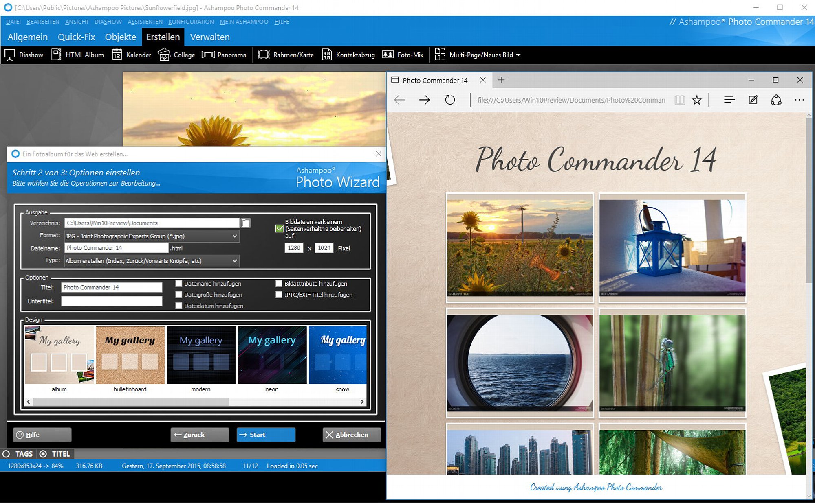Open the Panorama tool
This screenshot has height=503, width=815.
224,55
